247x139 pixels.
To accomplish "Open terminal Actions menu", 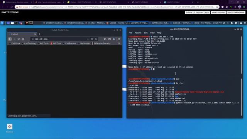I will 138,33.
